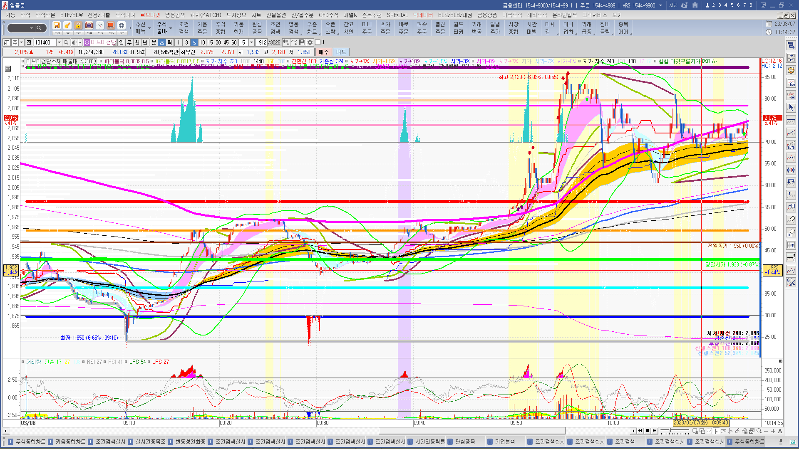
Task: Toggle the 초 (seconds) period button
Action: [x=162, y=42]
